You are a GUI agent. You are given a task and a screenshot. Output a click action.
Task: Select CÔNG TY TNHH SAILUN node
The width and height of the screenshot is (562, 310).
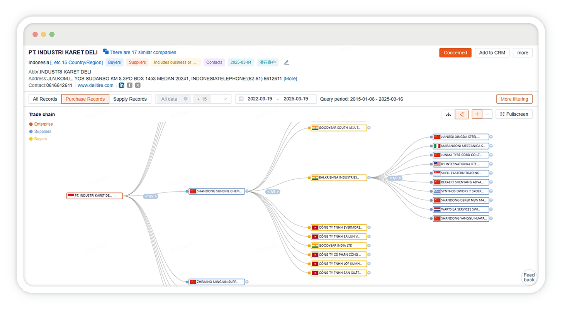tap(339, 236)
